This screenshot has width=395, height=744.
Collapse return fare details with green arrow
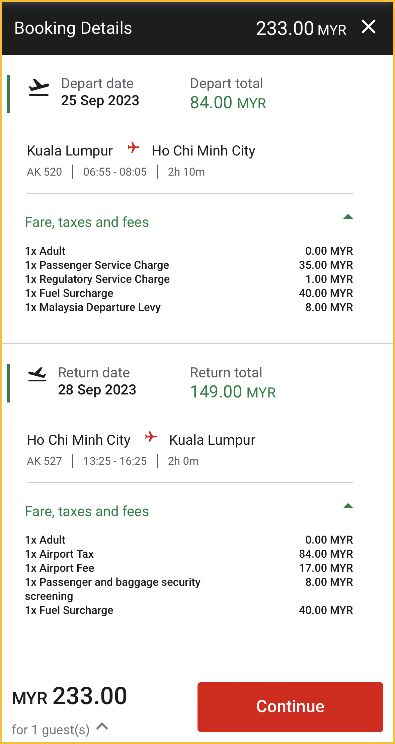(348, 506)
